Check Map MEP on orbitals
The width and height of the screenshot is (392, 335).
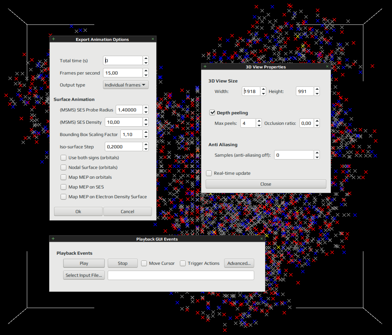click(63, 177)
